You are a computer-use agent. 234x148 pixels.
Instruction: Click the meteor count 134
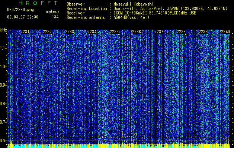[x=55, y=17]
